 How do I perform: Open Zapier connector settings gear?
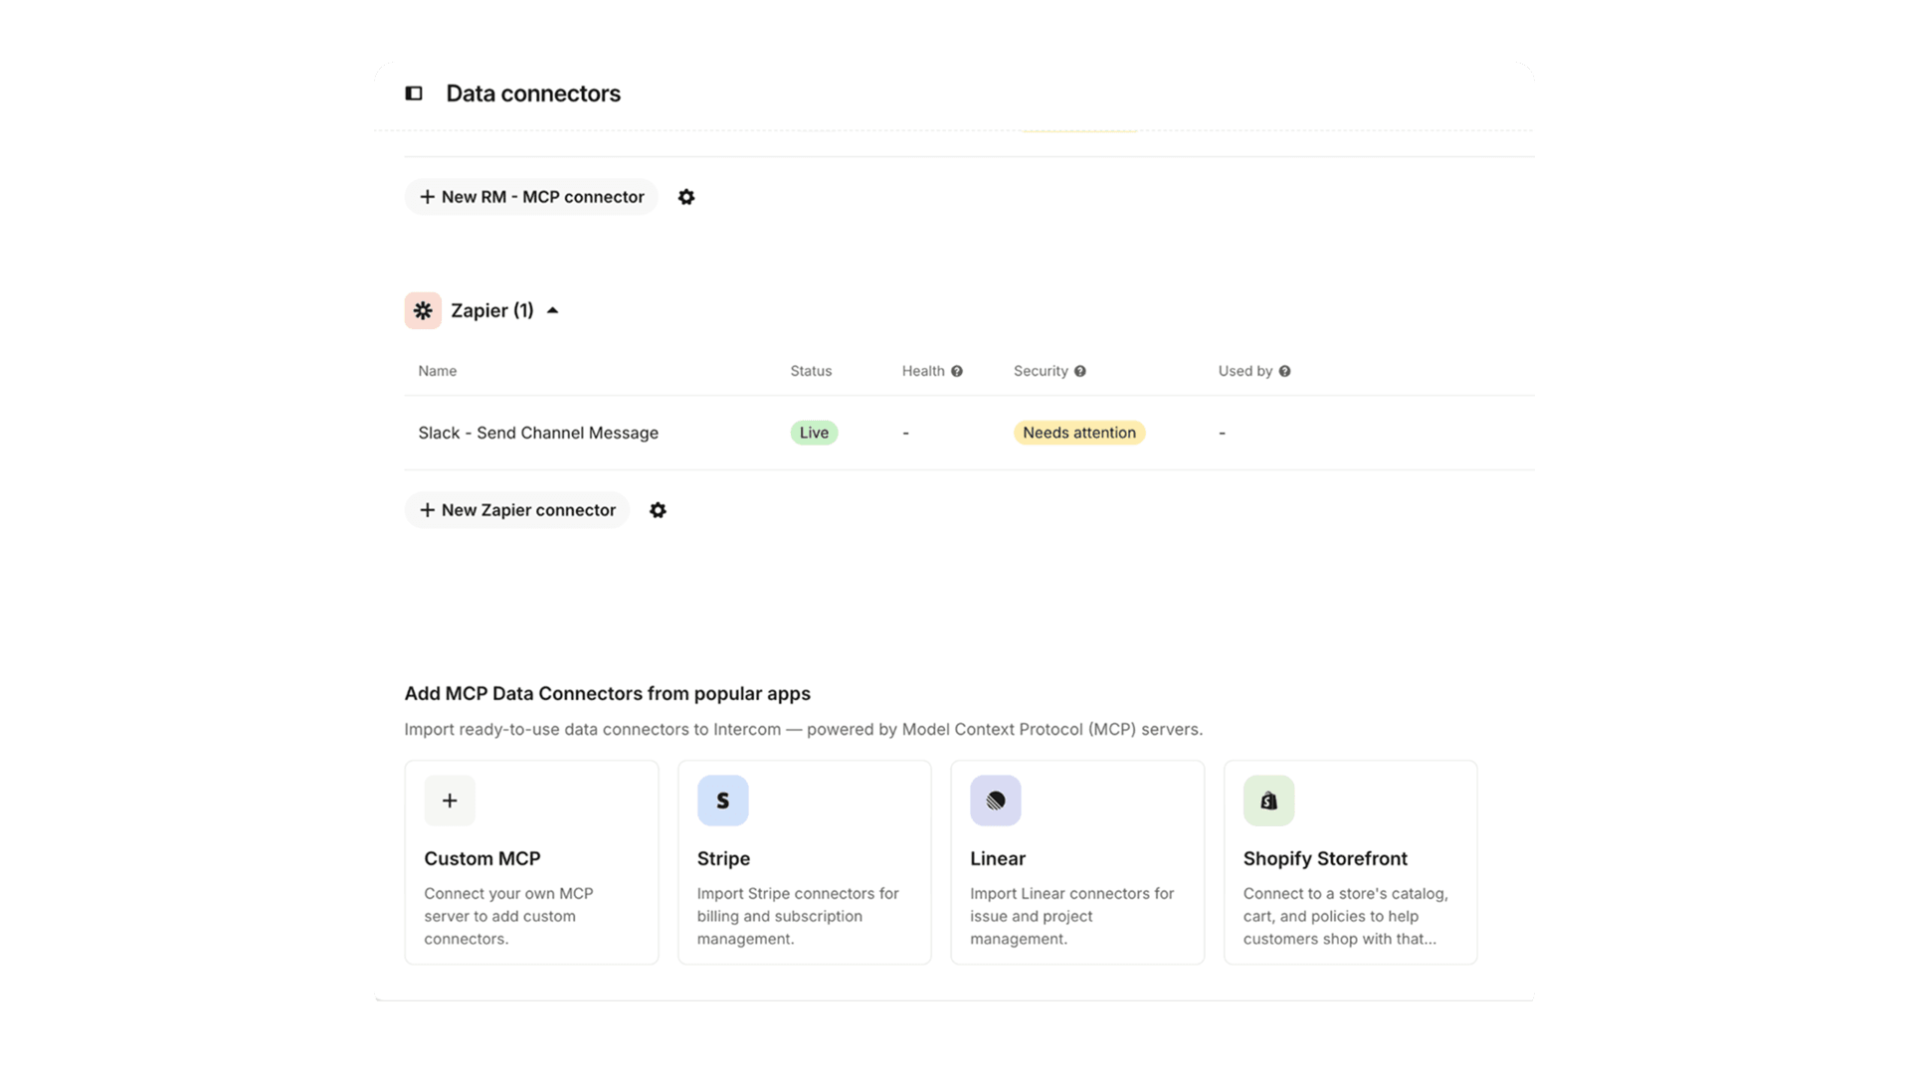coord(658,510)
